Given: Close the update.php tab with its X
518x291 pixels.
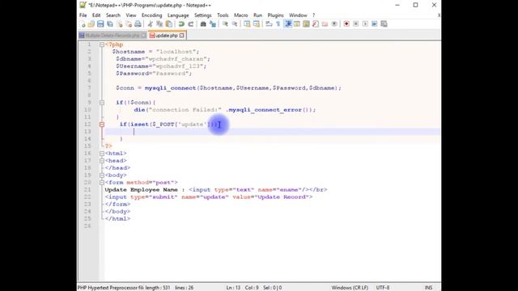Looking at the screenshot, I should pos(181,36).
